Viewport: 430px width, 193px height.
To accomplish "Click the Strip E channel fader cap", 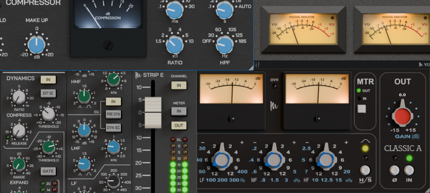I will tap(153, 113).
